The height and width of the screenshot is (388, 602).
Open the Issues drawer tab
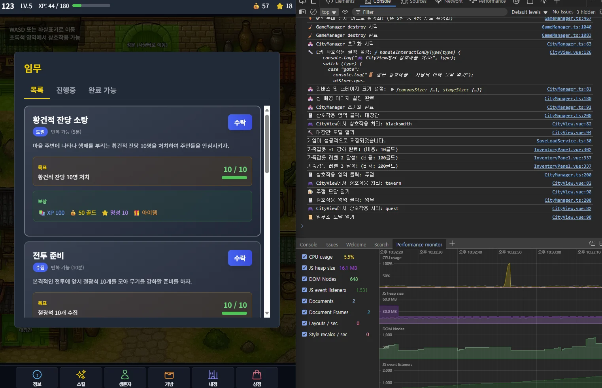(x=332, y=245)
